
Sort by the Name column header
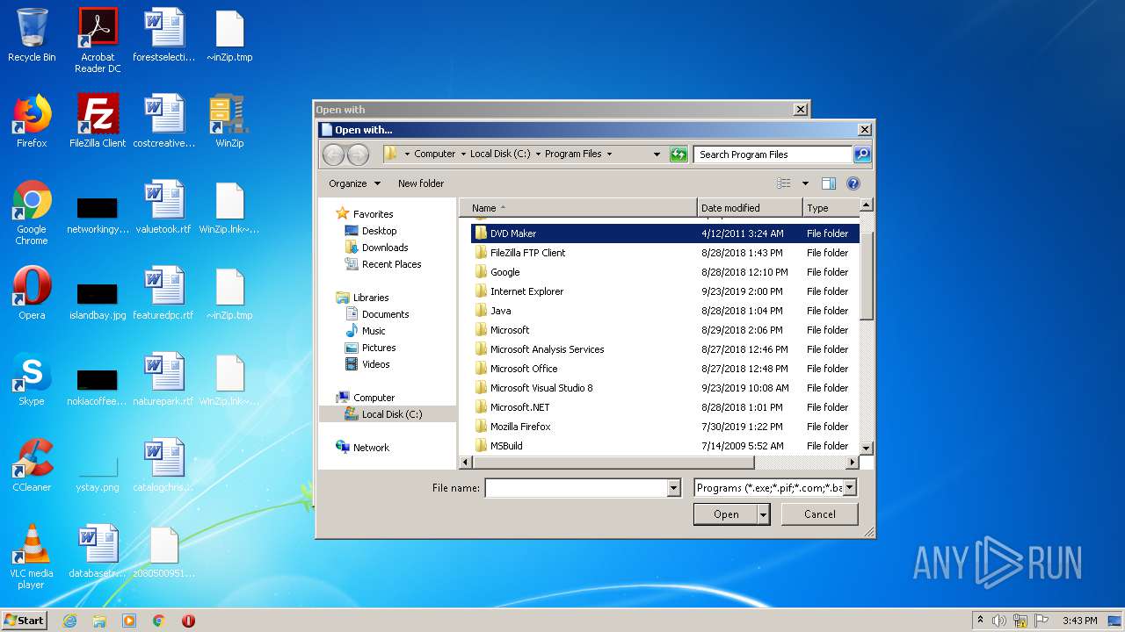coord(578,208)
